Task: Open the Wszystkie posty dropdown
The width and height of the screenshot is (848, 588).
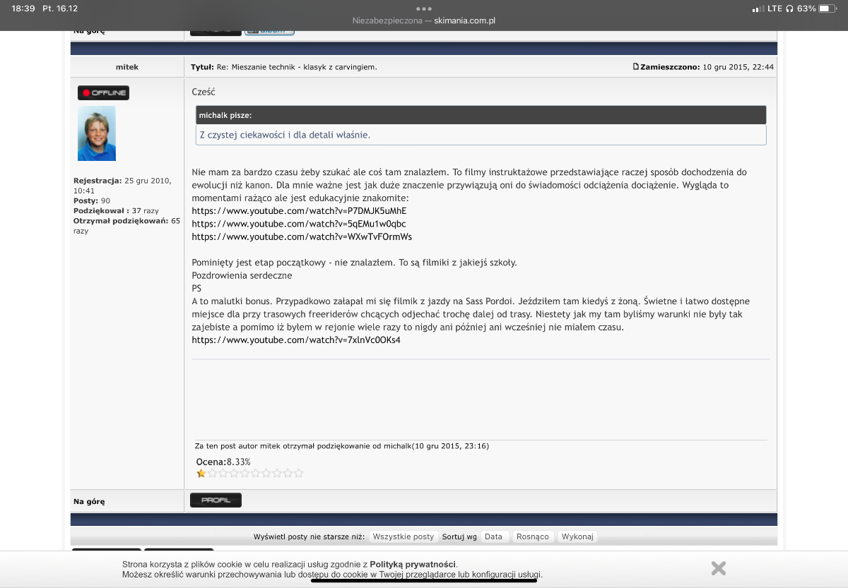Action: tap(404, 536)
